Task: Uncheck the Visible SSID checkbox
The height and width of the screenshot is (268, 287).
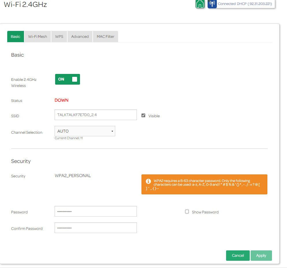Action: pyautogui.click(x=143, y=116)
